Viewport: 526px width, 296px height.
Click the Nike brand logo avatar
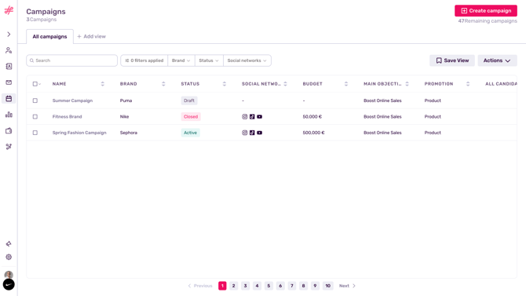(9, 284)
